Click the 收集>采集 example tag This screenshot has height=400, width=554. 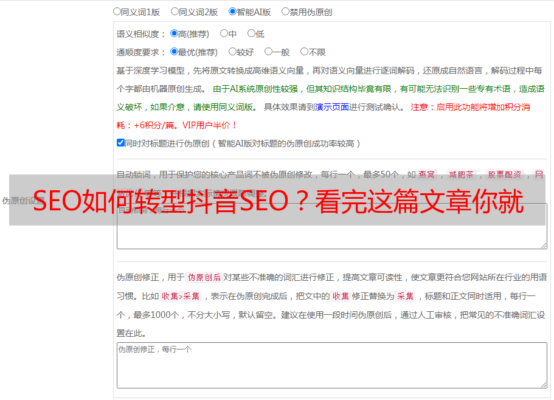[181, 296]
